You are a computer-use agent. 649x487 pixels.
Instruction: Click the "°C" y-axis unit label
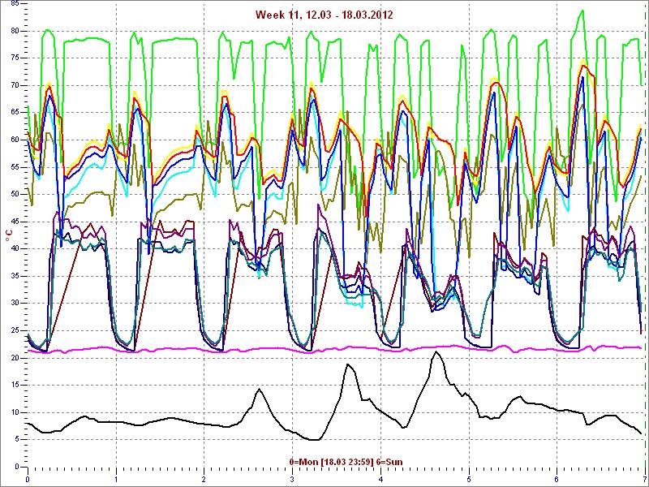pyautogui.click(x=9, y=236)
